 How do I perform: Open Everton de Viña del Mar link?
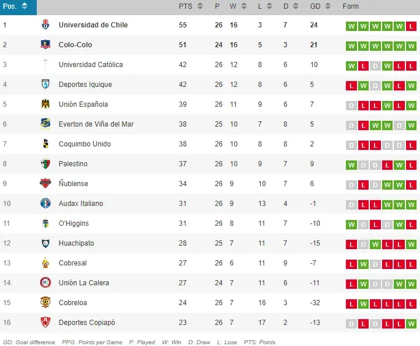pyautogui.click(x=96, y=124)
